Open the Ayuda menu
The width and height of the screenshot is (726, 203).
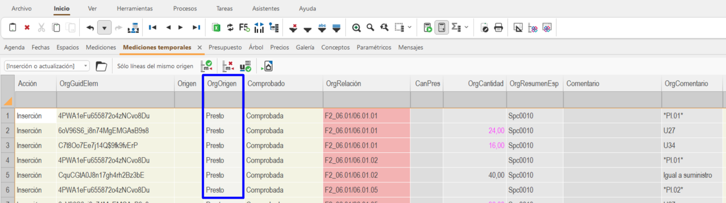(x=308, y=9)
